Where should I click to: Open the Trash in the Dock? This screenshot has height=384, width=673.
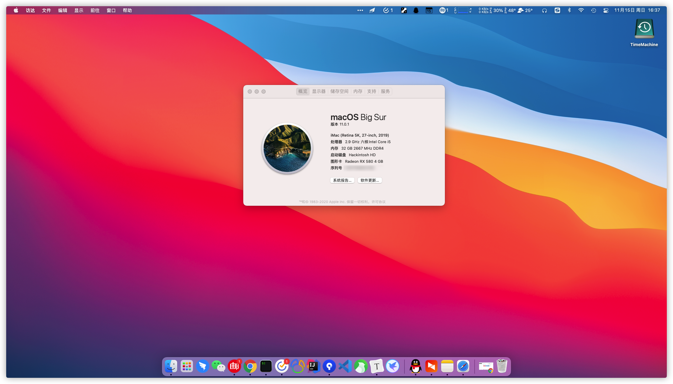point(502,366)
